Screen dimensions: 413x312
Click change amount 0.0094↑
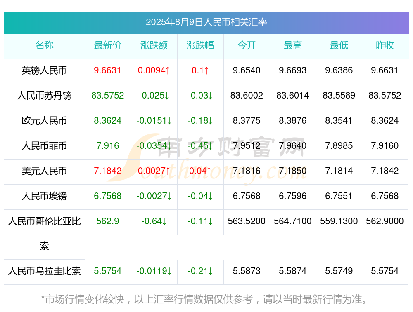point(154,70)
